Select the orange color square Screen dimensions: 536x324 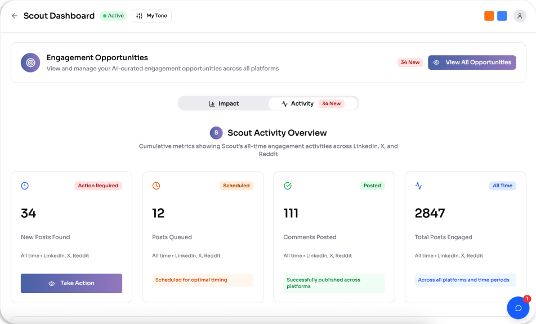click(x=489, y=16)
